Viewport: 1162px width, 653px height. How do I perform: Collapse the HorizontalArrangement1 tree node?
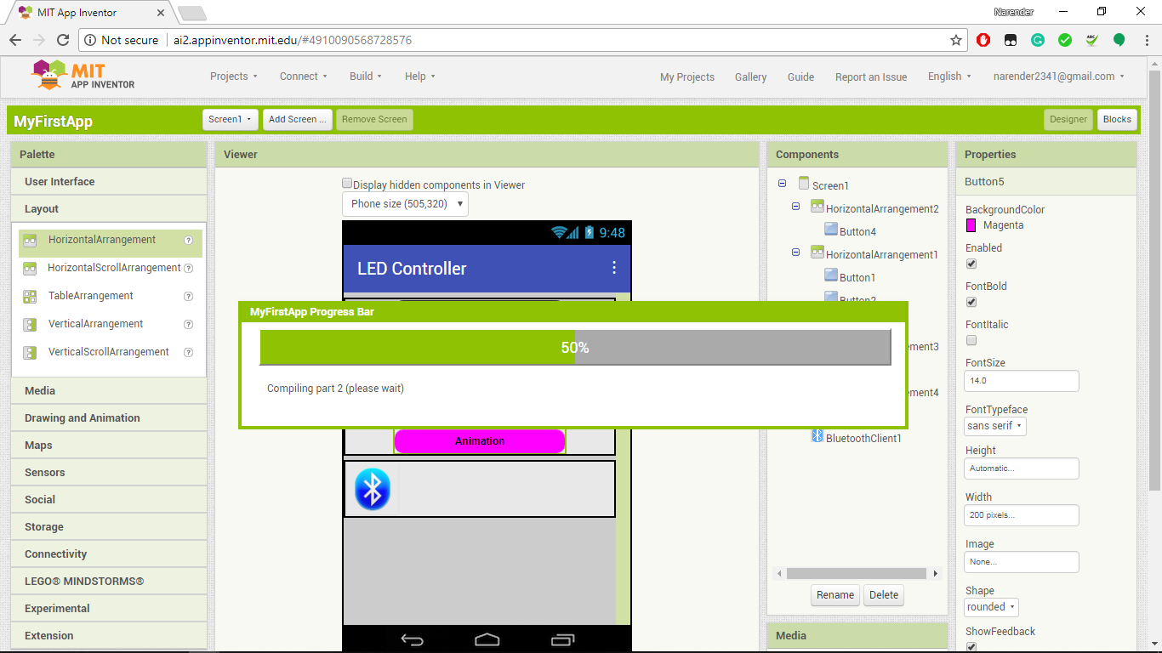click(x=795, y=253)
